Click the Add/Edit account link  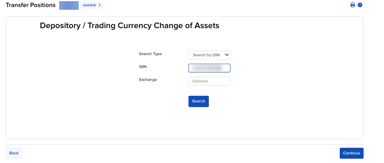click(x=89, y=5)
